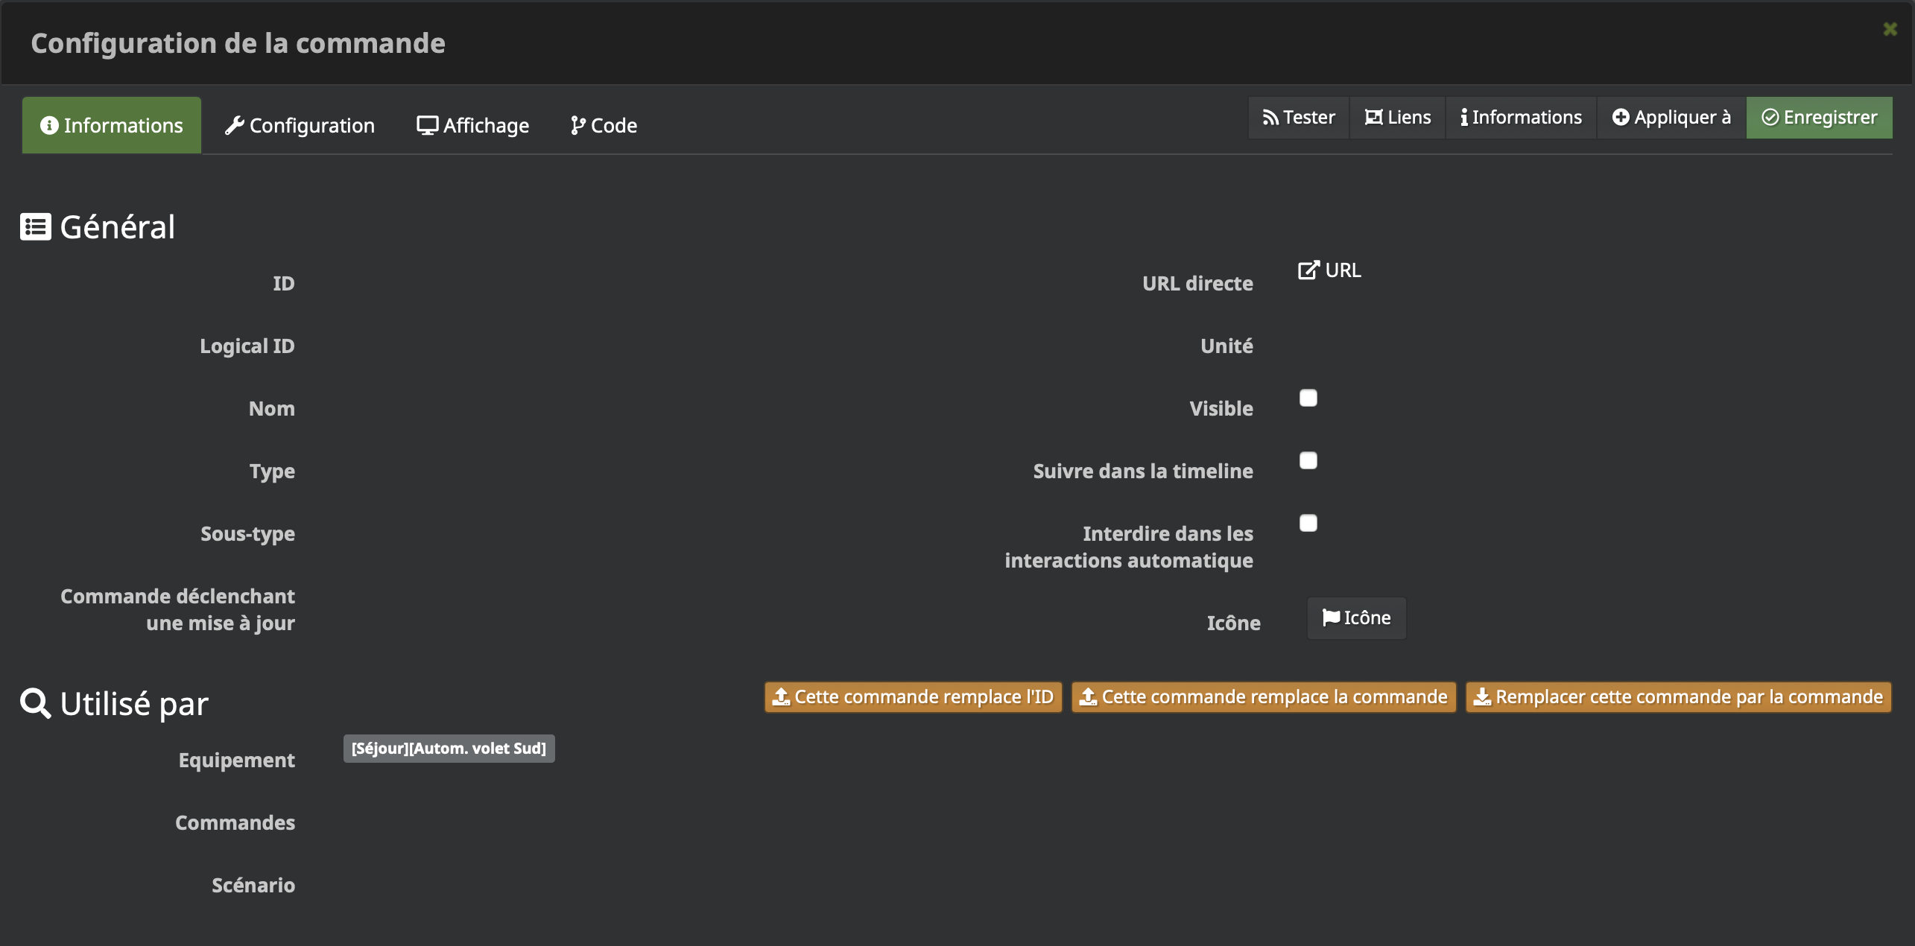Viewport: 1915px width, 946px height.
Task: Save with the Enregistrer button
Action: [x=1819, y=118]
